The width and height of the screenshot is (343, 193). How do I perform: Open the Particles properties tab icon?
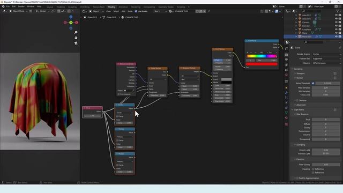pos(286,98)
